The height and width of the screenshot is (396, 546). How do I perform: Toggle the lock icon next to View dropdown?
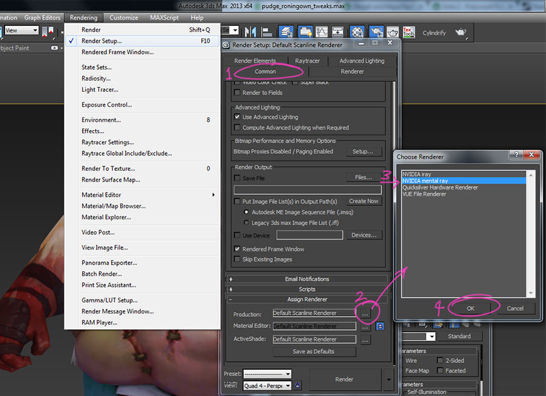point(297,385)
